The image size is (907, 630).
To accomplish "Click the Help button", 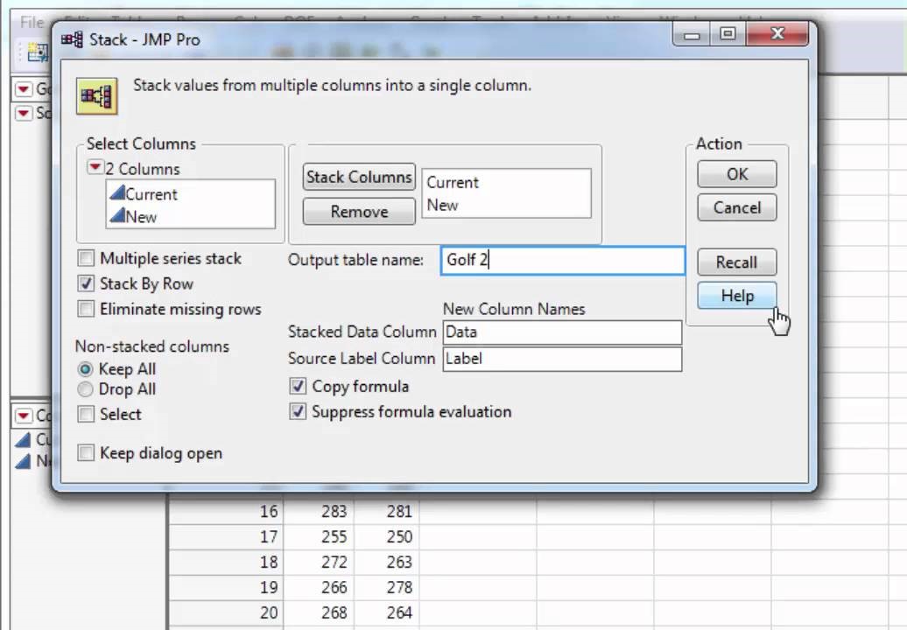I will [737, 296].
